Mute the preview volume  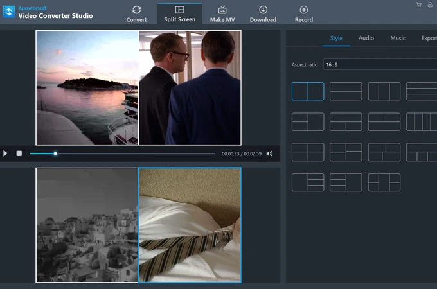(269, 153)
